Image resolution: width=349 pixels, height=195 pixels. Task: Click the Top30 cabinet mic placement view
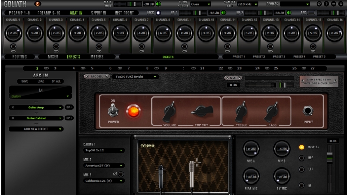183,166
